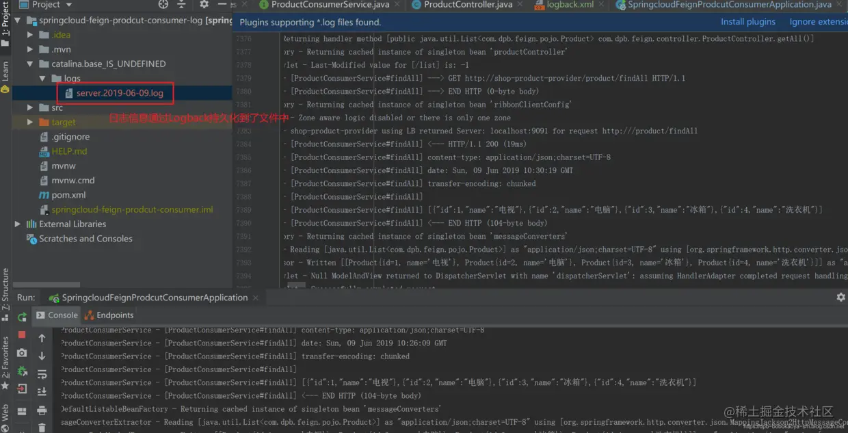
Task: Expand the External Libraries node
Action: (18, 224)
